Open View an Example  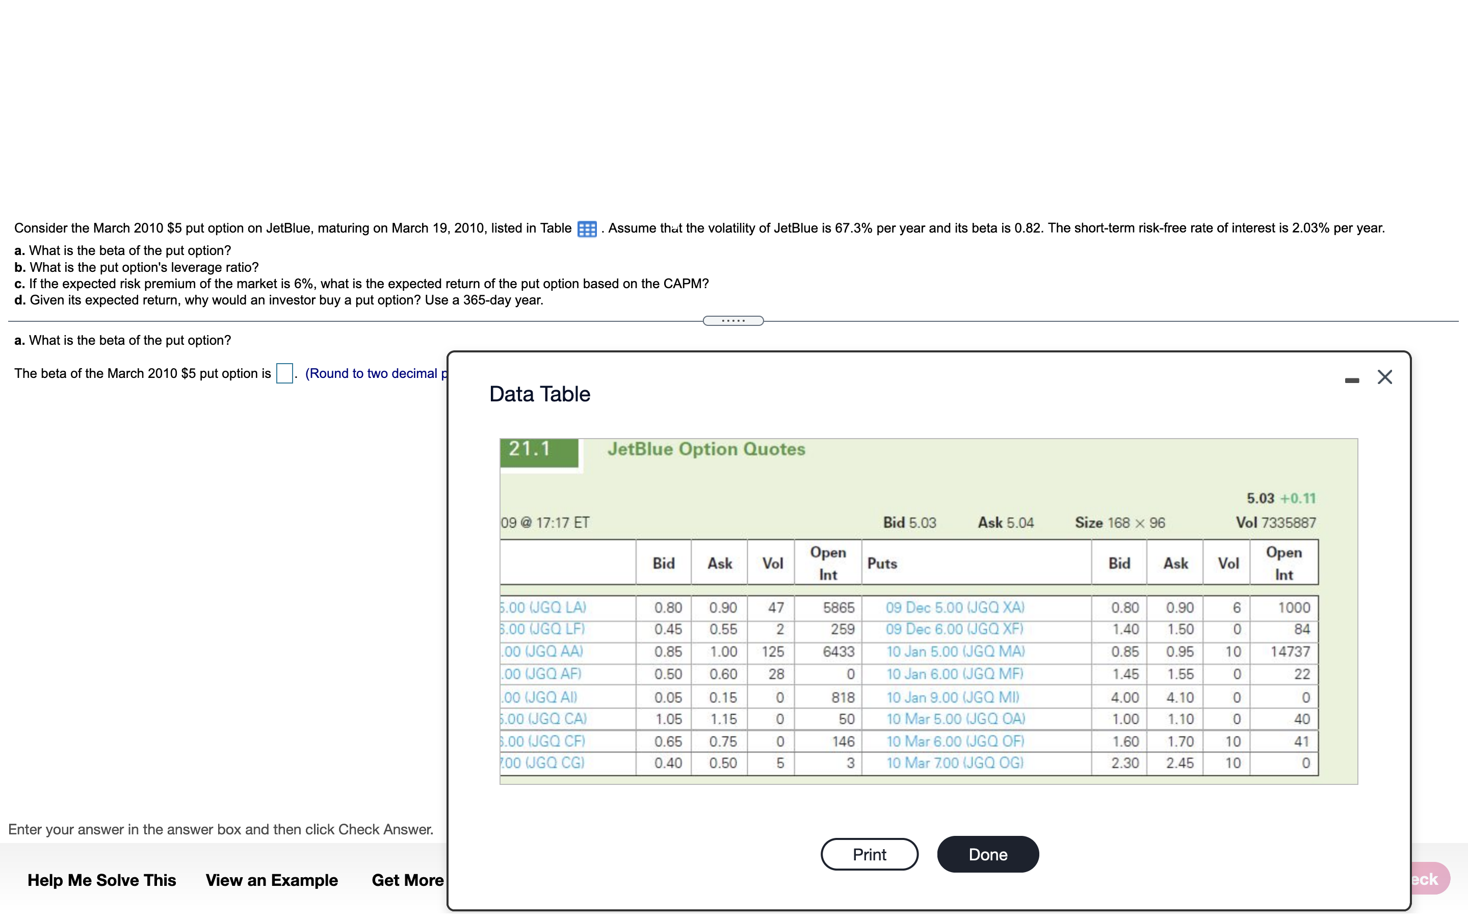coord(271,880)
